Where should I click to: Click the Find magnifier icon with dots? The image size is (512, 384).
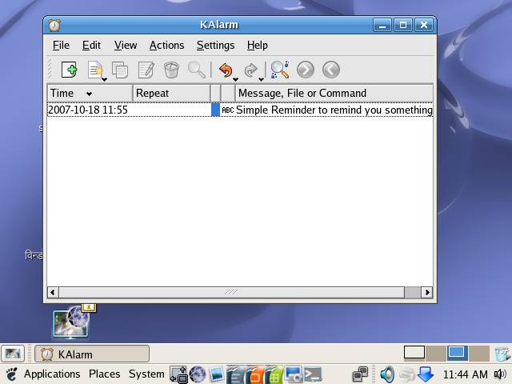click(x=279, y=70)
